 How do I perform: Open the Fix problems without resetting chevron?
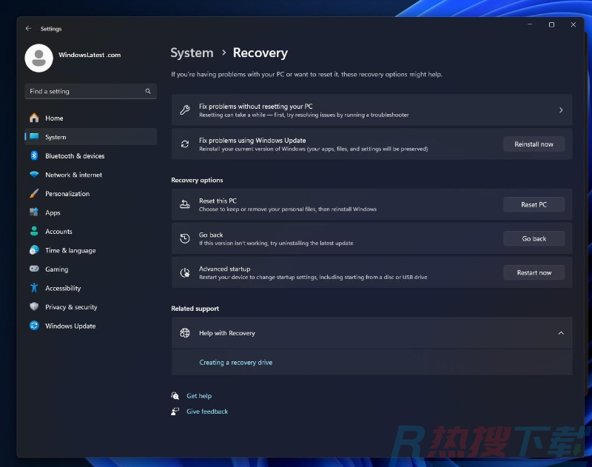tap(561, 110)
